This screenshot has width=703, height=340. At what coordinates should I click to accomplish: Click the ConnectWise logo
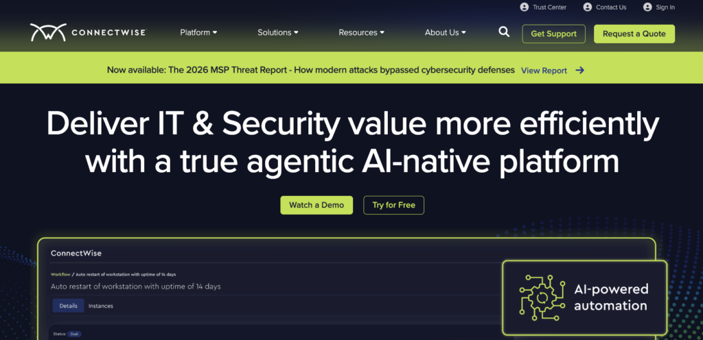pos(88,33)
